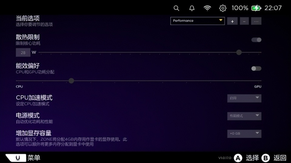
Task: Click the battery charging icon
Action: tap(256, 8)
